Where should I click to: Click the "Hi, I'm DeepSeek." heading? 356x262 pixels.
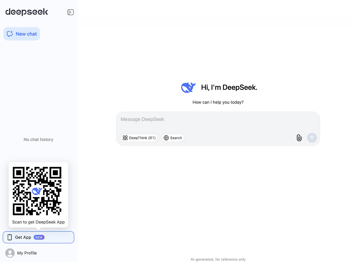(x=229, y=87)
